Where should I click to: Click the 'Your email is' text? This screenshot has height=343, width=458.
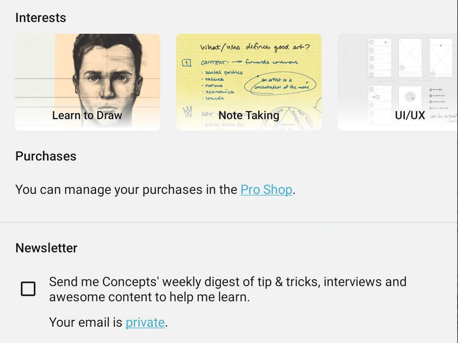tap(86, 323)
